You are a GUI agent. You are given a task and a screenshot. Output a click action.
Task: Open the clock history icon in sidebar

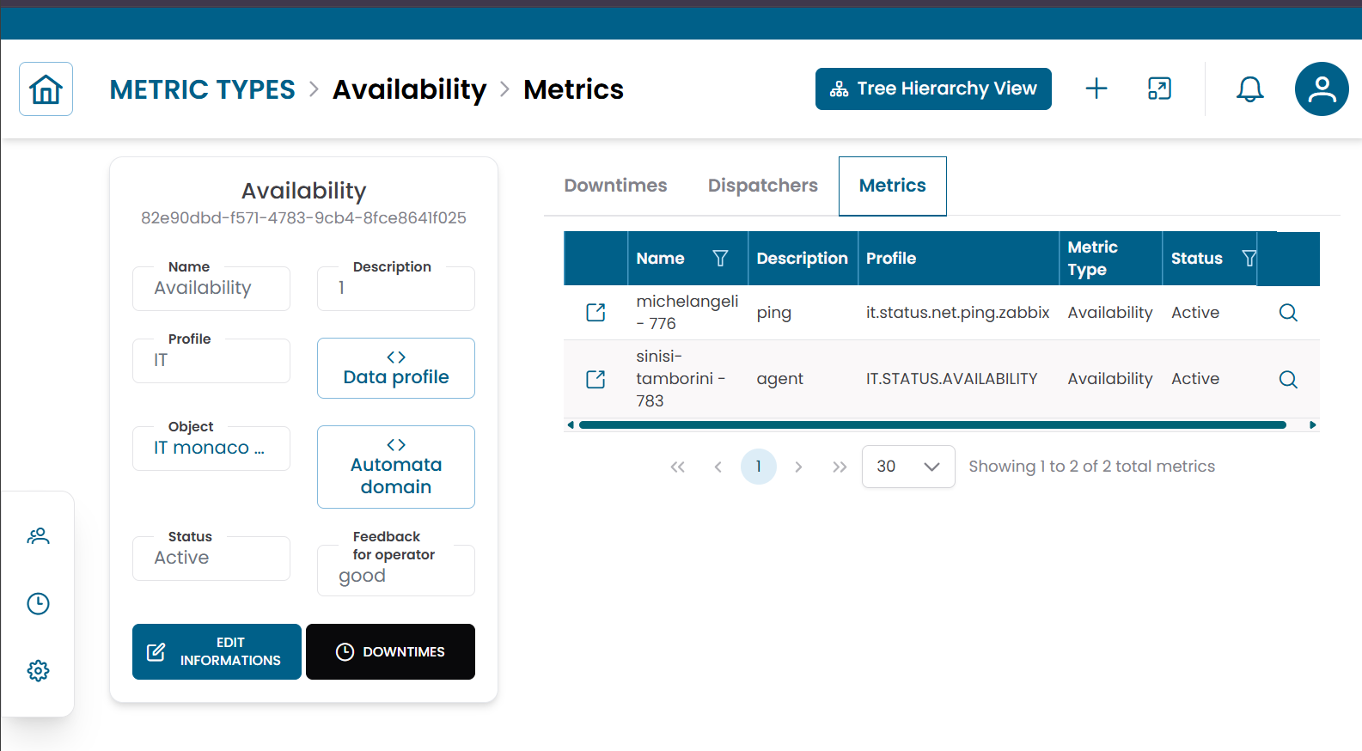tap(38, 603)
